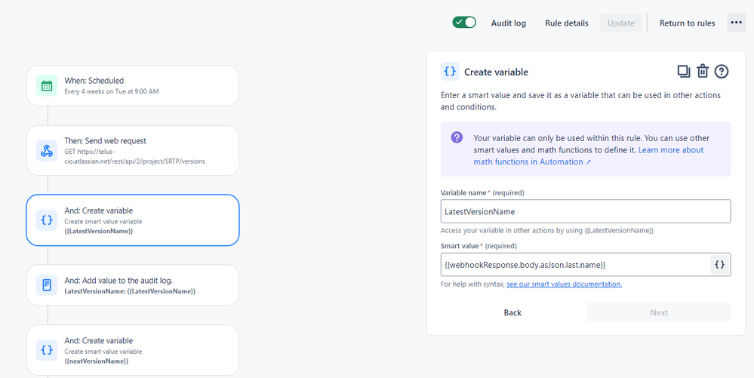
Task: Click the LatestVersionName variable braces icon
Action: coord(47,220)
